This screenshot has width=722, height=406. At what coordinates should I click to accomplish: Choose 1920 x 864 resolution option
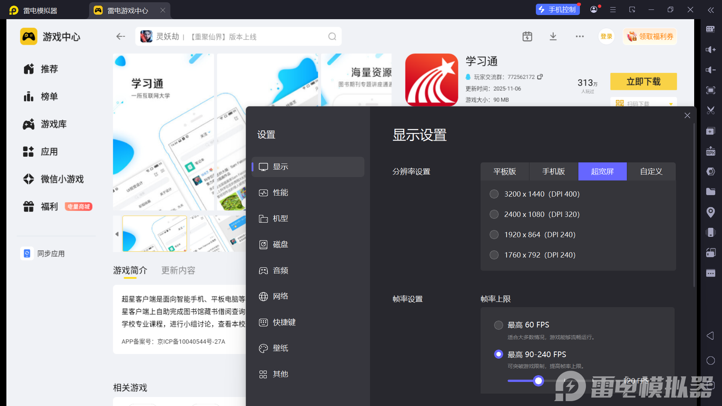click(x=494, y=235)
